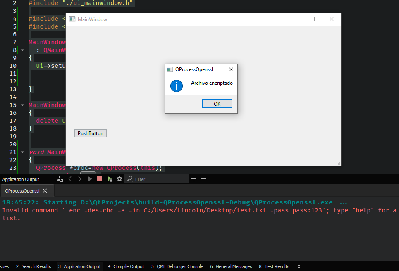Click OK in the Archivo encriptado dialog
This screenshot has height=271, width=399.
(217, 104)
